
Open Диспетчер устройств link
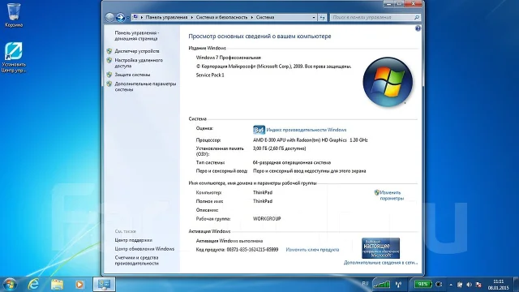pyautogui.click(x=137, y=51)
